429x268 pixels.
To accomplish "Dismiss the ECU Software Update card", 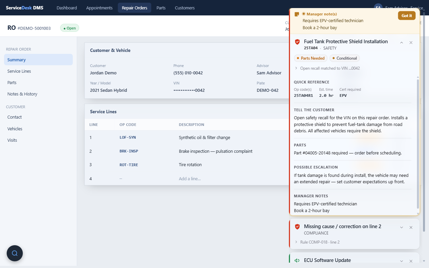I will coord(411,261).
